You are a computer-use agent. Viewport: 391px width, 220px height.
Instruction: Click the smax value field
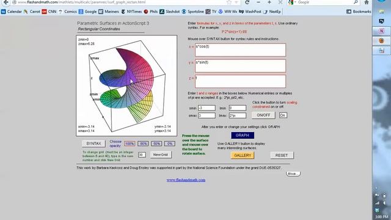206,116
